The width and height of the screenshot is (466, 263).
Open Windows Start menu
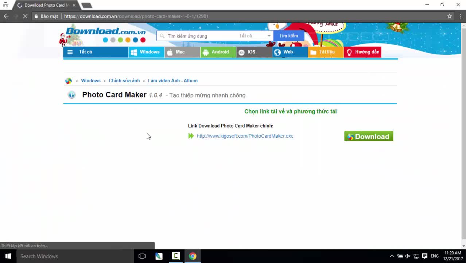click(8, 256)
